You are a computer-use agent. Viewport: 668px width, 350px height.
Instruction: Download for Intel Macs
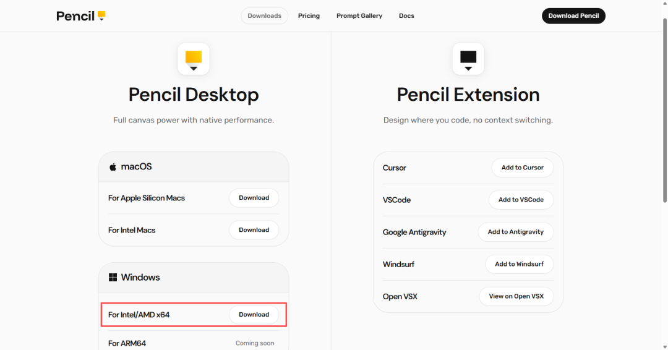(254, 230)
